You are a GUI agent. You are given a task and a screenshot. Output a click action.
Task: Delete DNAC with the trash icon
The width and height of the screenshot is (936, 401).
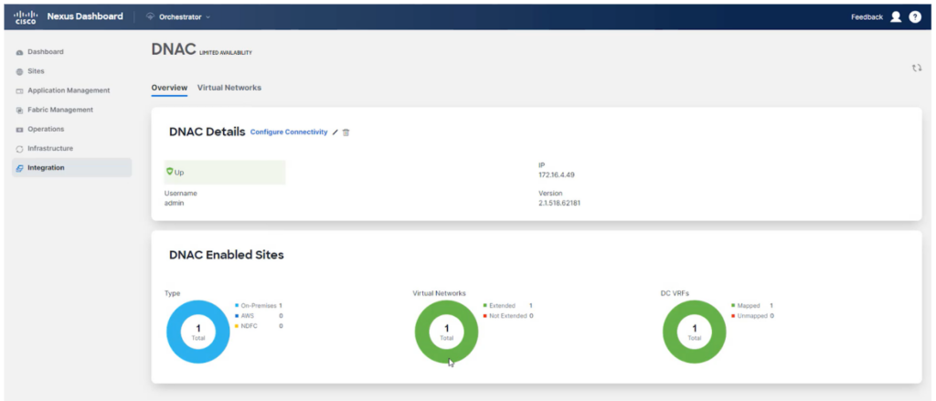[x=346, y=132]
